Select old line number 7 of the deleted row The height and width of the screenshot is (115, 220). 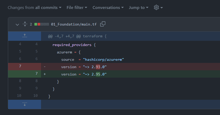click(x=20, y=66)
